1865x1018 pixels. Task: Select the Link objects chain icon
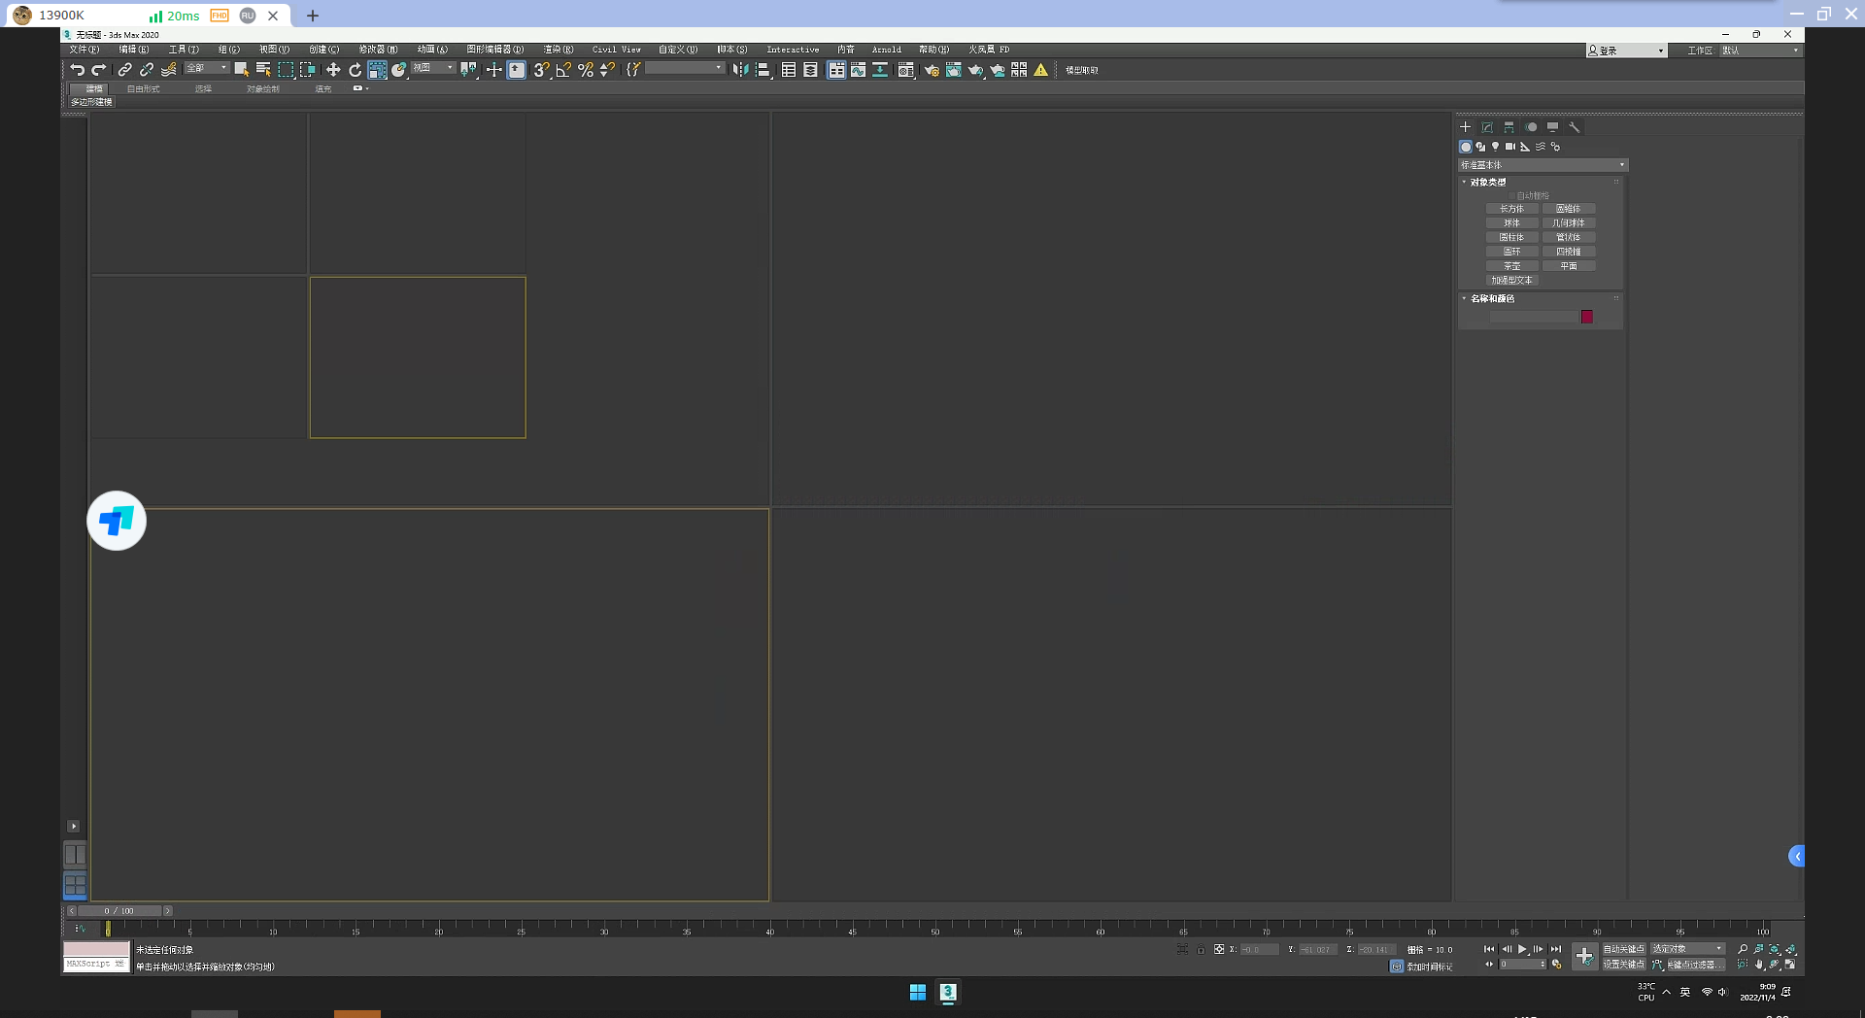tap(125, 70)
